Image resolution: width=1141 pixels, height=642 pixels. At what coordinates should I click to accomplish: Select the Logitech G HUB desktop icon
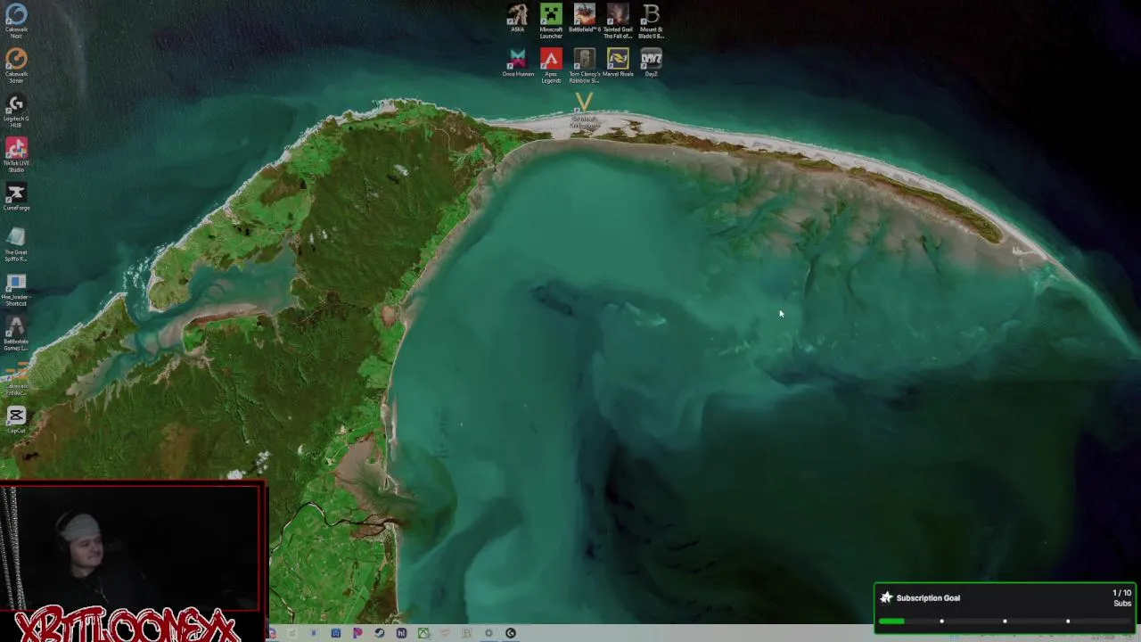click(x=16, y=110)
